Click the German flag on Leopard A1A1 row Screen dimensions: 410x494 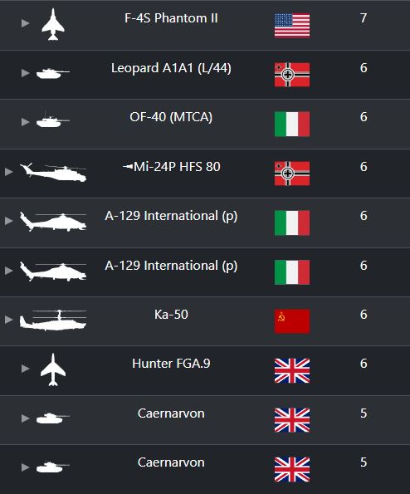[292, 75]
